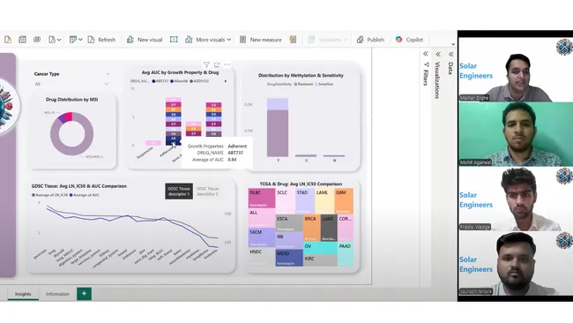Click the ALL treemap tile
This screenshot has height=323, width=573.
click(x=262, y=218)
